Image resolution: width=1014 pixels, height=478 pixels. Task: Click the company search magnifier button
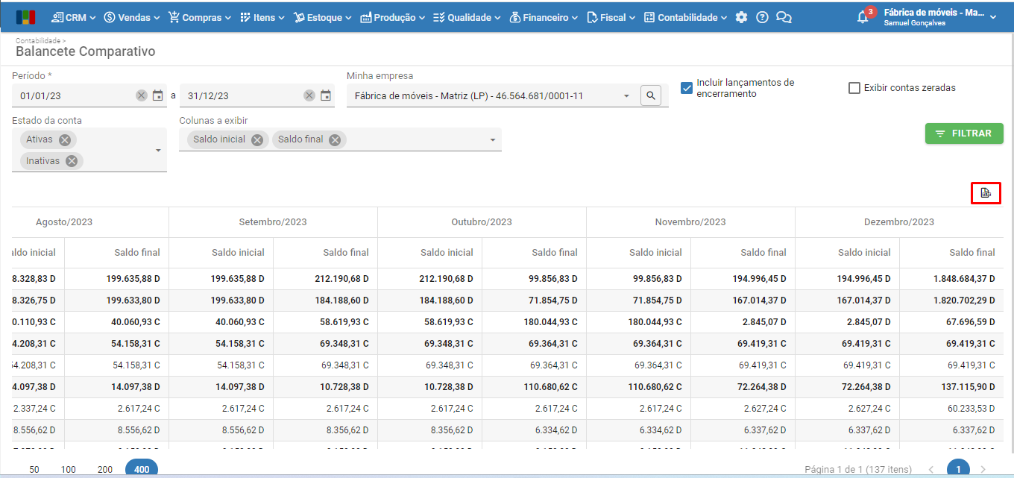pyautogui.click(x=651, y=95)
